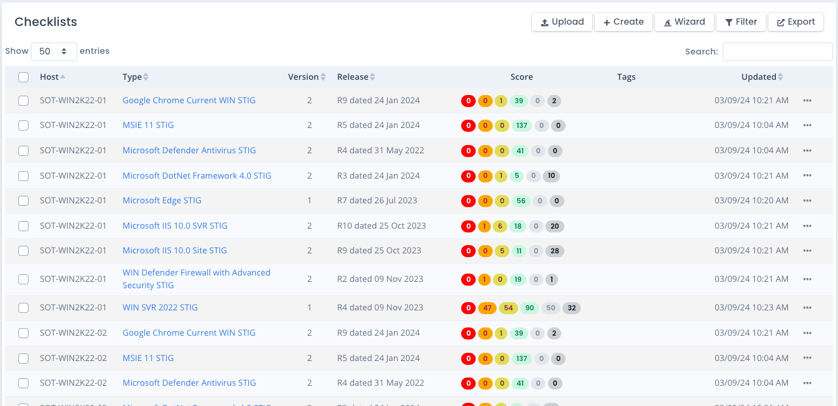Open Microsoft IIS 10.0 Site STIG checklist
838x406 pixels.
175,251
